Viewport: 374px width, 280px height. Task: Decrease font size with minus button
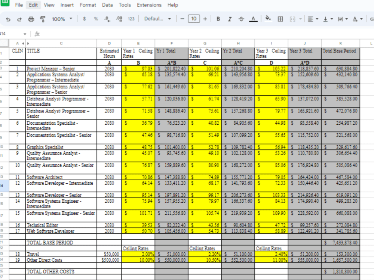[x=182, y=19]
